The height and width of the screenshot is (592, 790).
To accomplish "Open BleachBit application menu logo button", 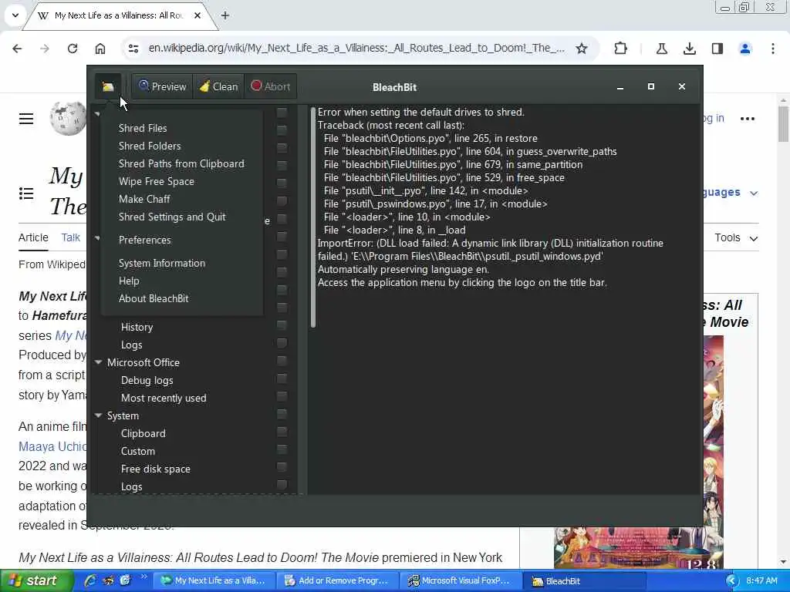I will (108, 86).
